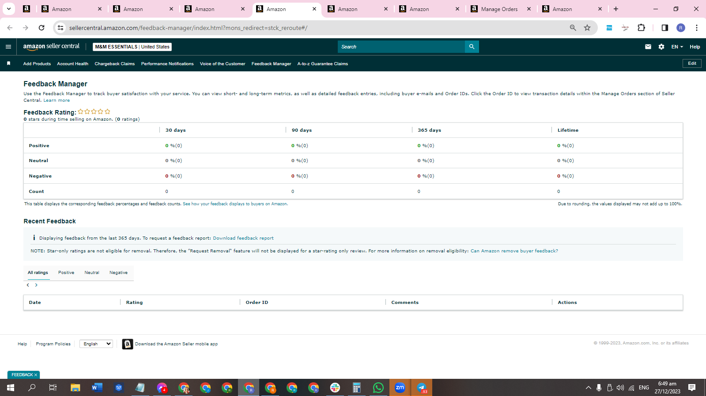
Task: Go to A-to-z Guarantee Claims
Action: [323, 64]
